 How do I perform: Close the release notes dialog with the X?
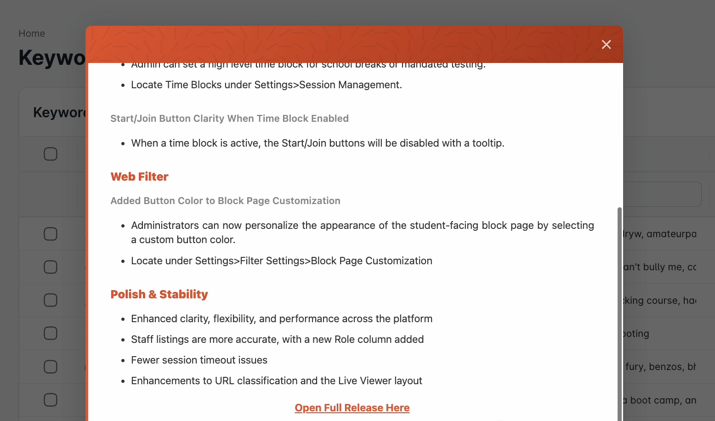click(606, 45)
